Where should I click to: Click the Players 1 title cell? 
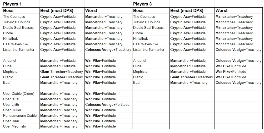pyautogui.click(x=12, y=4)
